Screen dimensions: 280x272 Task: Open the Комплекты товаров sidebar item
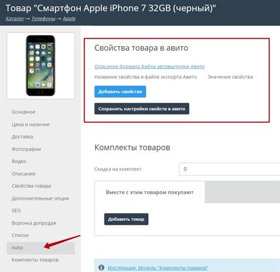tap(35, 260)
